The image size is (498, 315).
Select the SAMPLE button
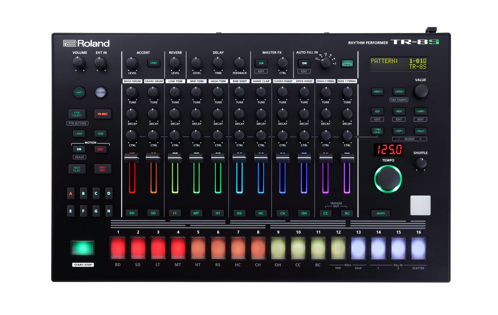tap(421, 112)
